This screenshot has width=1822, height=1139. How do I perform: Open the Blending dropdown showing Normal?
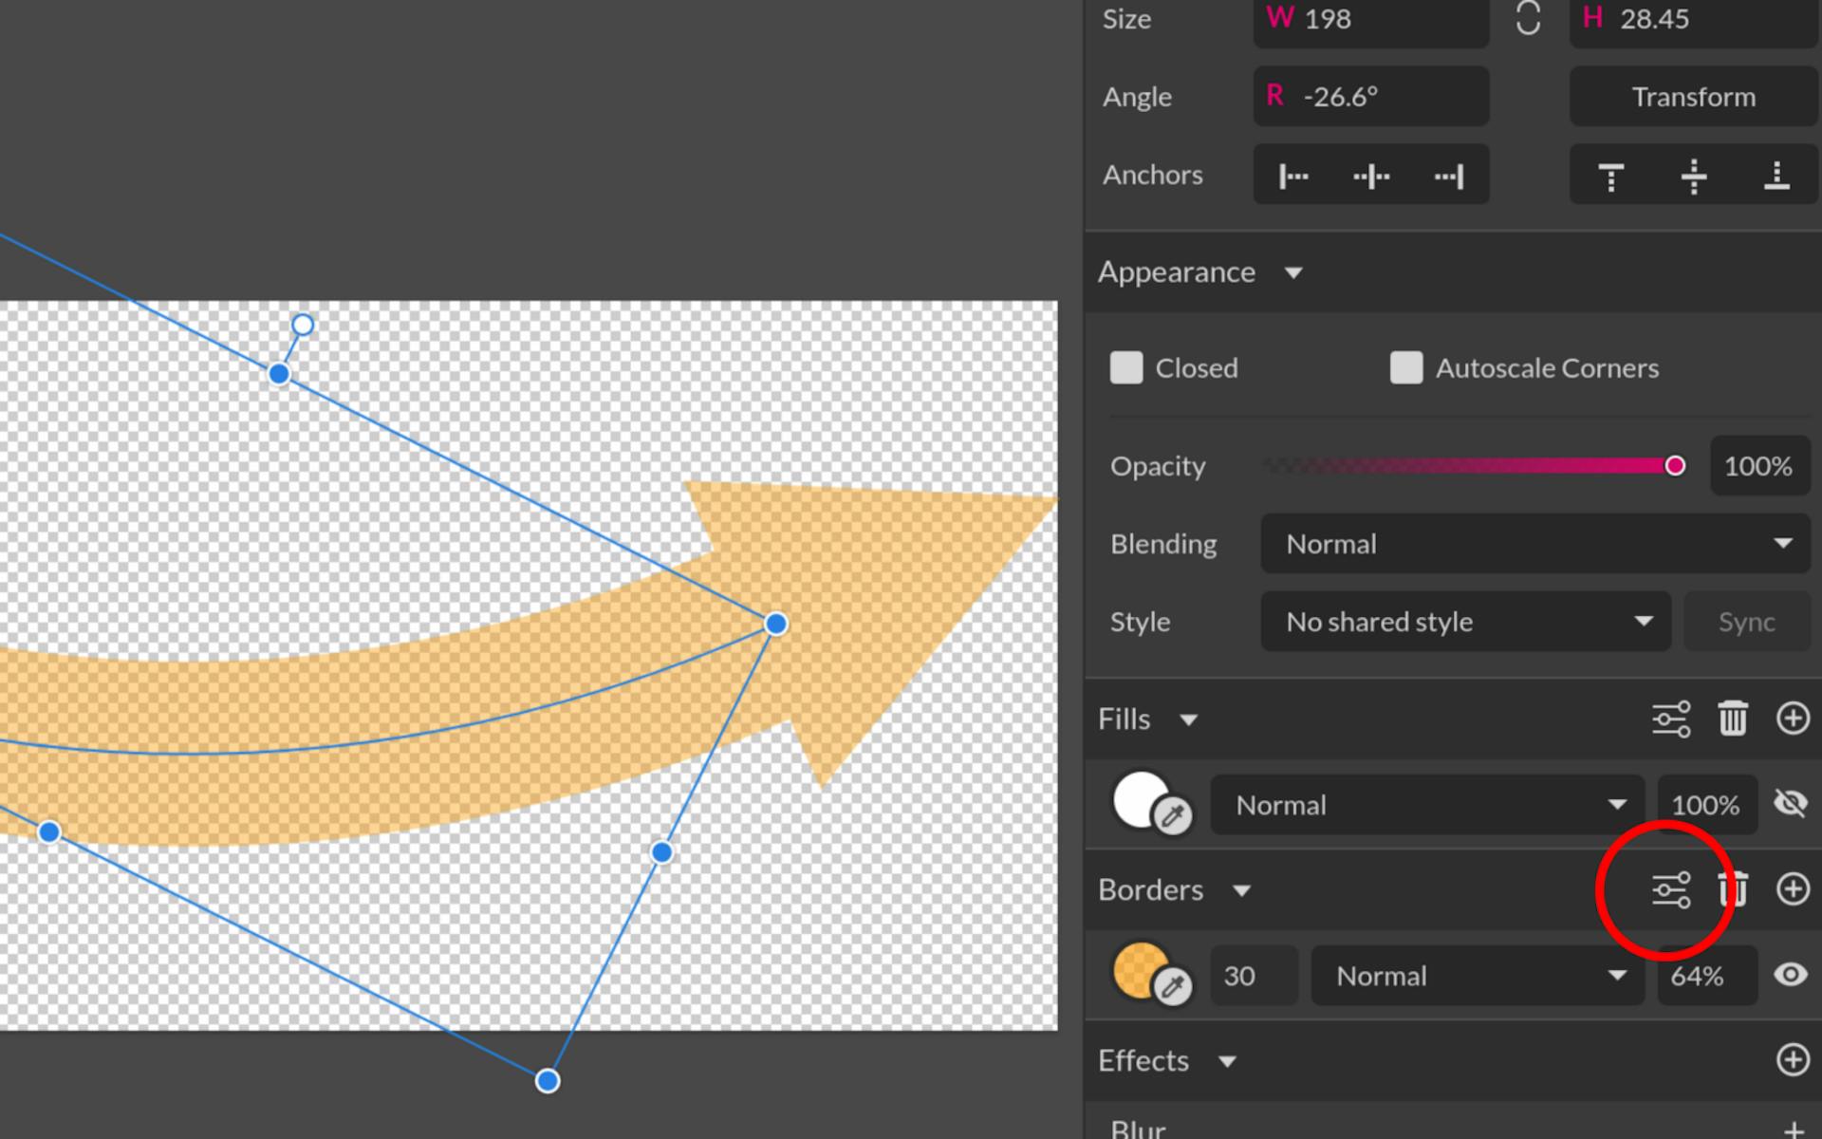point(1534,543)
